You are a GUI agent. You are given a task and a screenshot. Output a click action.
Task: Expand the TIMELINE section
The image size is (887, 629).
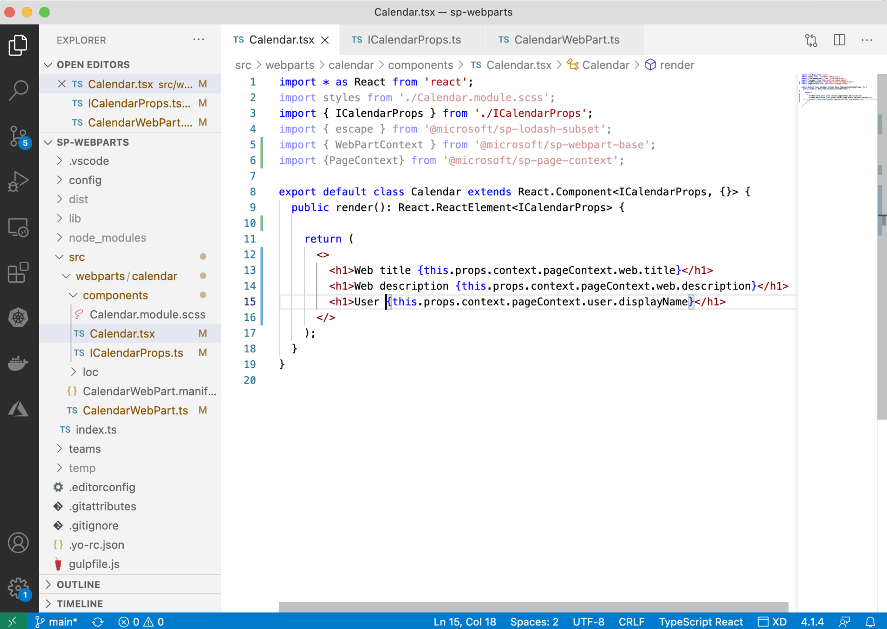[x=79, y=603]
